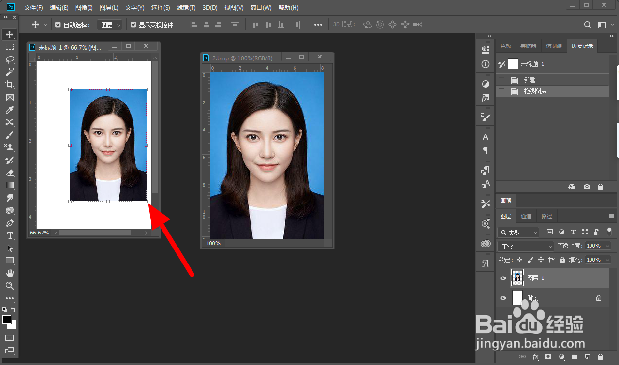The height and width of the screenshot is (365, 619).
Task: Select the Lasso tool
Action: (x=9, y=59)
